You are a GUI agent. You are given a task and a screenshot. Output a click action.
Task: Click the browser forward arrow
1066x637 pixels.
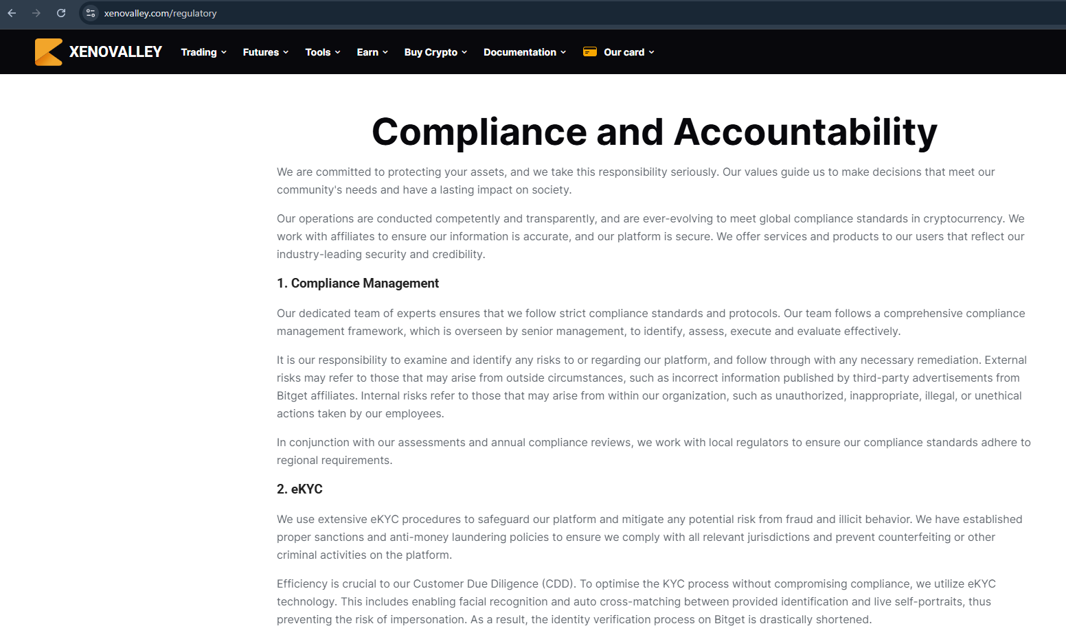[x=36, y=13]
